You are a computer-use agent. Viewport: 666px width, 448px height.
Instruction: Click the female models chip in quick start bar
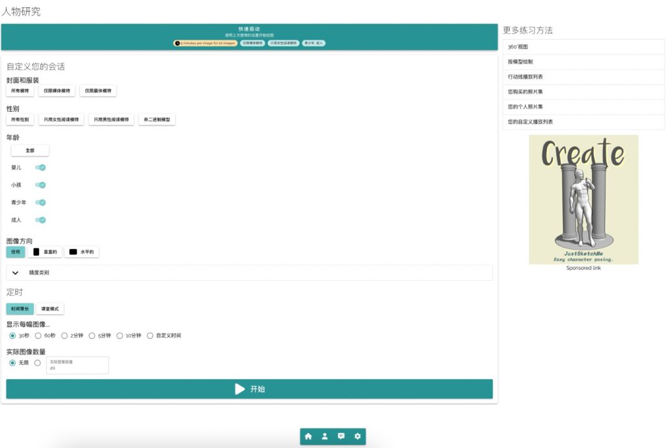[284, 43]
